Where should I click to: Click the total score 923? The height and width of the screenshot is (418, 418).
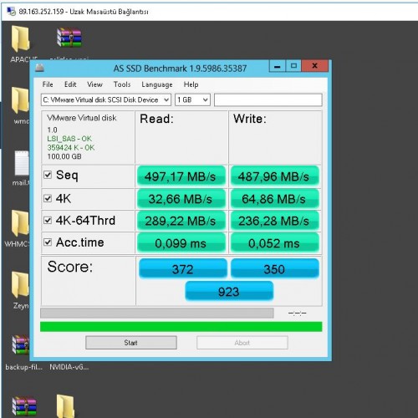229,291
